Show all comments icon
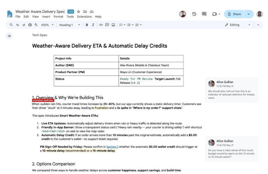This screenshot has height=174, width=268. (x=204, y=14)
